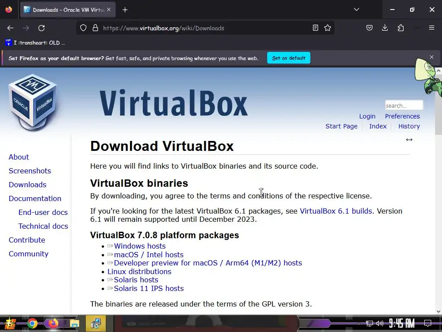Open the Linux distributions link
442x332 pixels.
click(139, 271)
